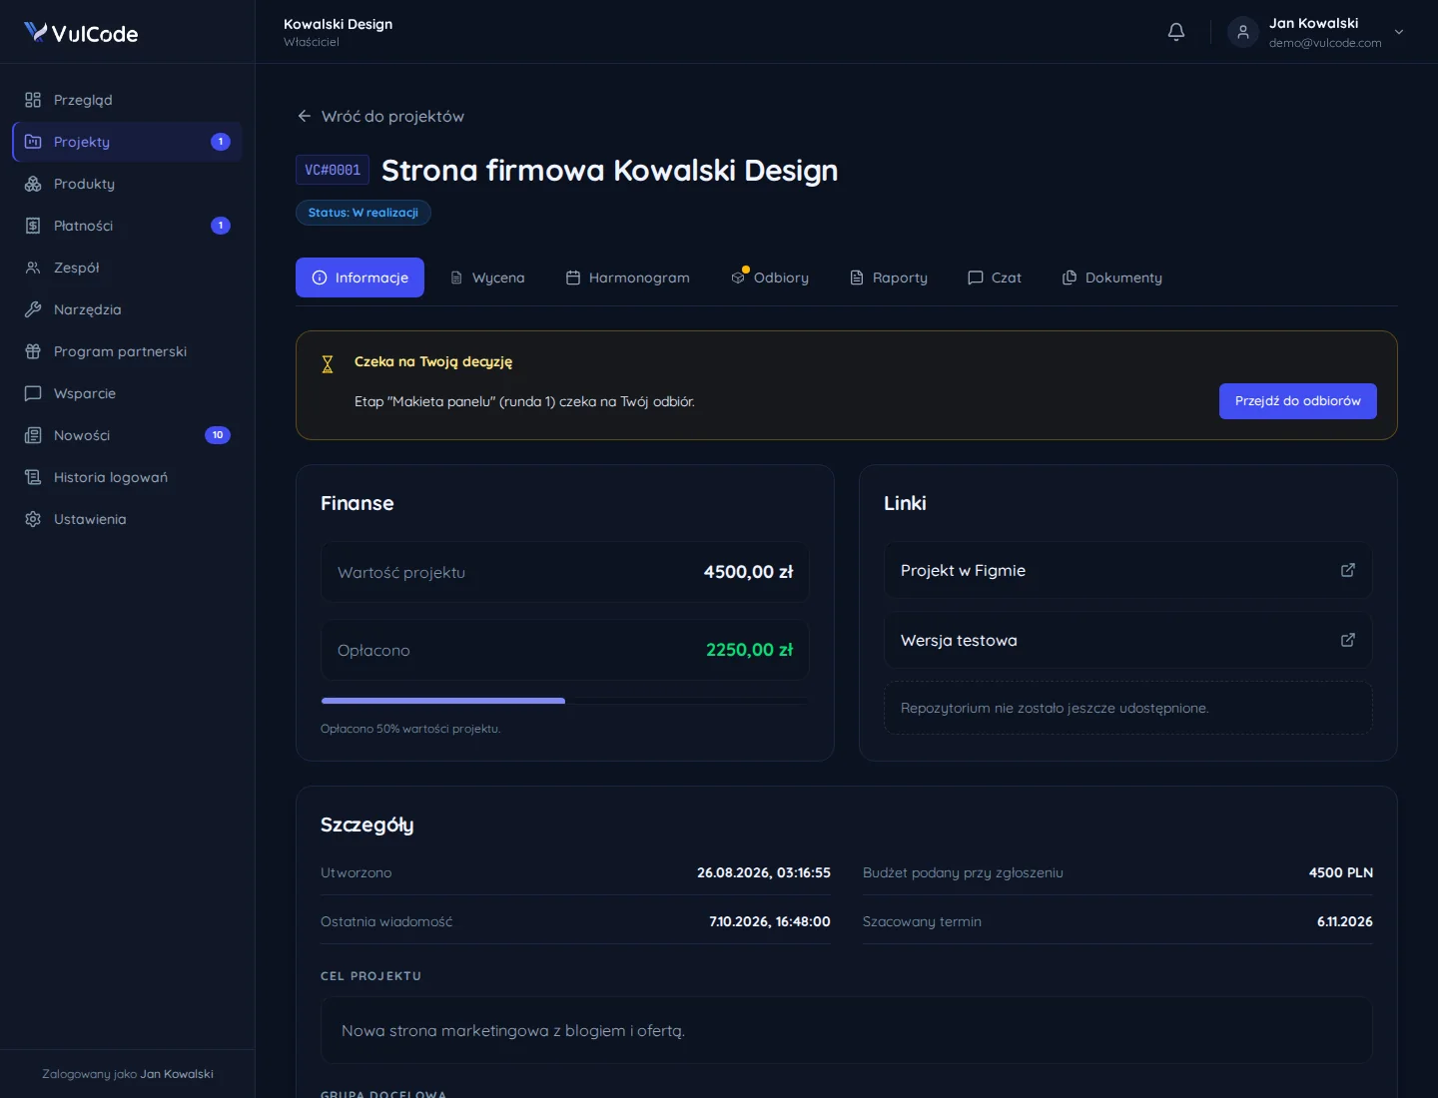The width and height of the screenshot is (1438, 1098).
Task: Click the payment progress bar
Action: coord(565,701)
